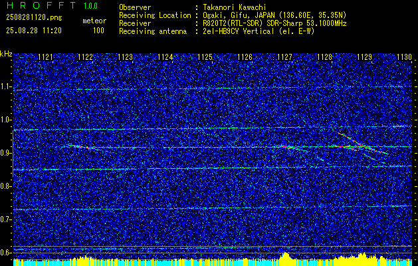Click the 0.7 kHz axis label
The width and height of the screenshot is (418, 266).
[6, 219]
